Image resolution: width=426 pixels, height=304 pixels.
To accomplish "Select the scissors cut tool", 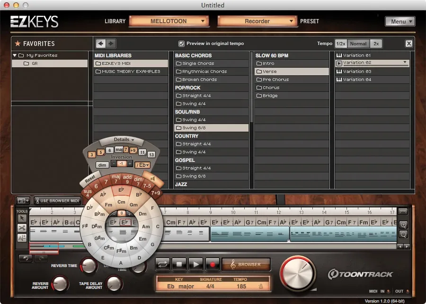I will click(x=22, y=228).
